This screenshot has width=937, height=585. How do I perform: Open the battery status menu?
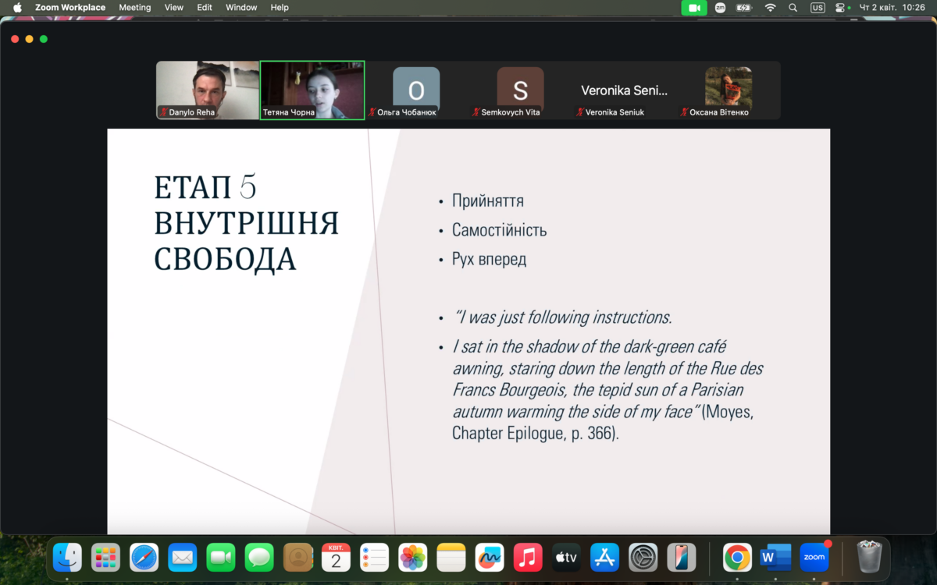pyautogui.click(x=743, y=8)
